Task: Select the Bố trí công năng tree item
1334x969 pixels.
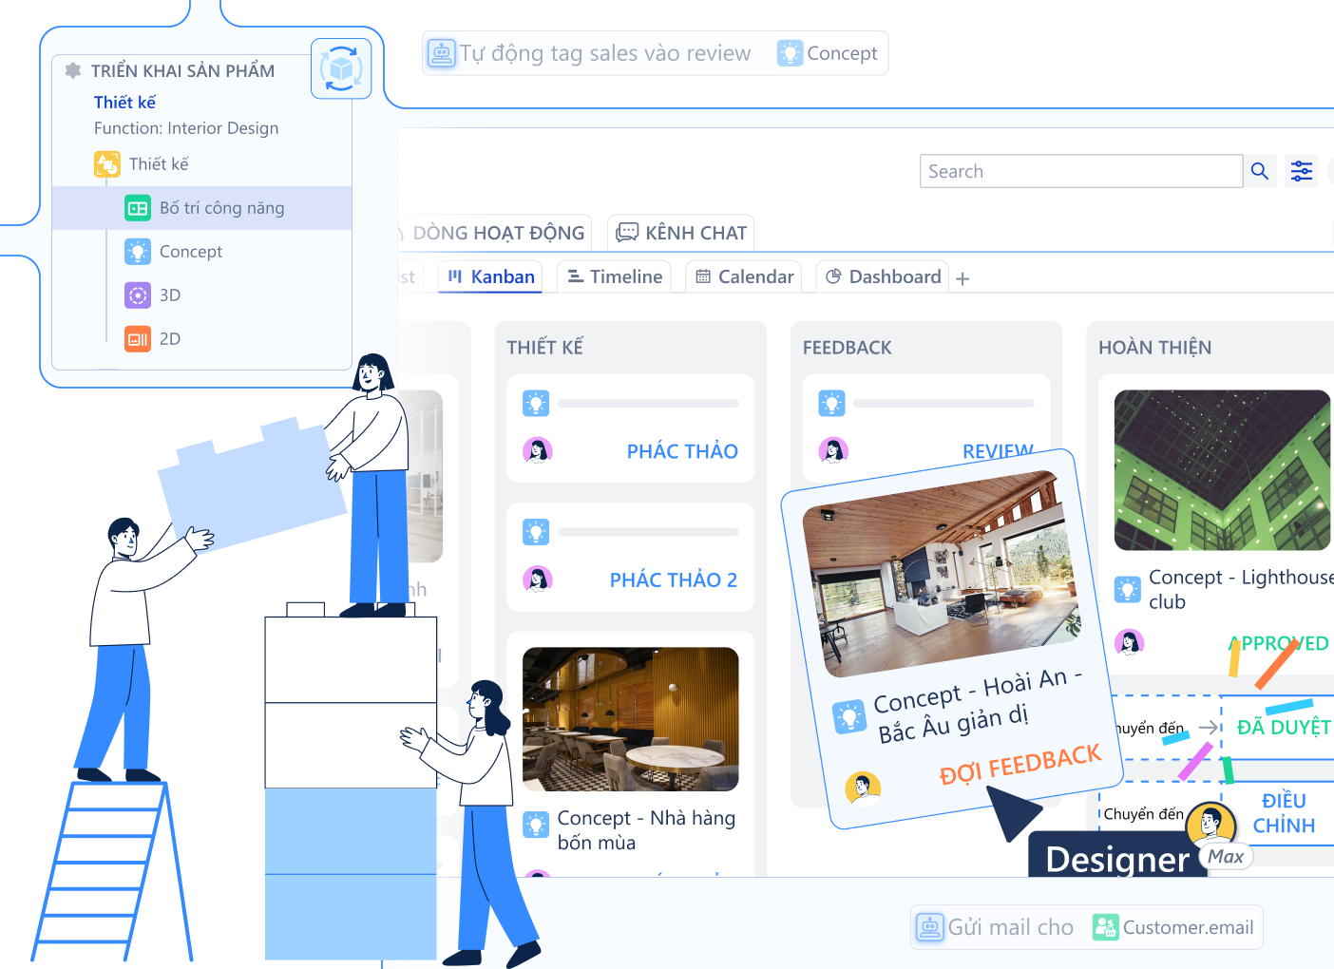Action: [x=220, y=208]
